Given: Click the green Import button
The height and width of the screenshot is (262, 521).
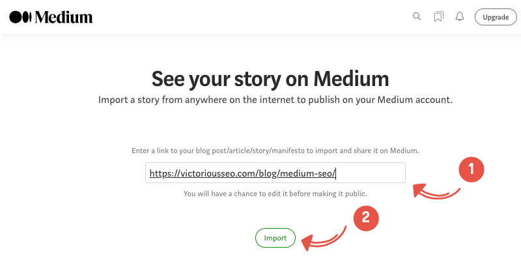Looking at the screenshot, I should tap(275, 238).
